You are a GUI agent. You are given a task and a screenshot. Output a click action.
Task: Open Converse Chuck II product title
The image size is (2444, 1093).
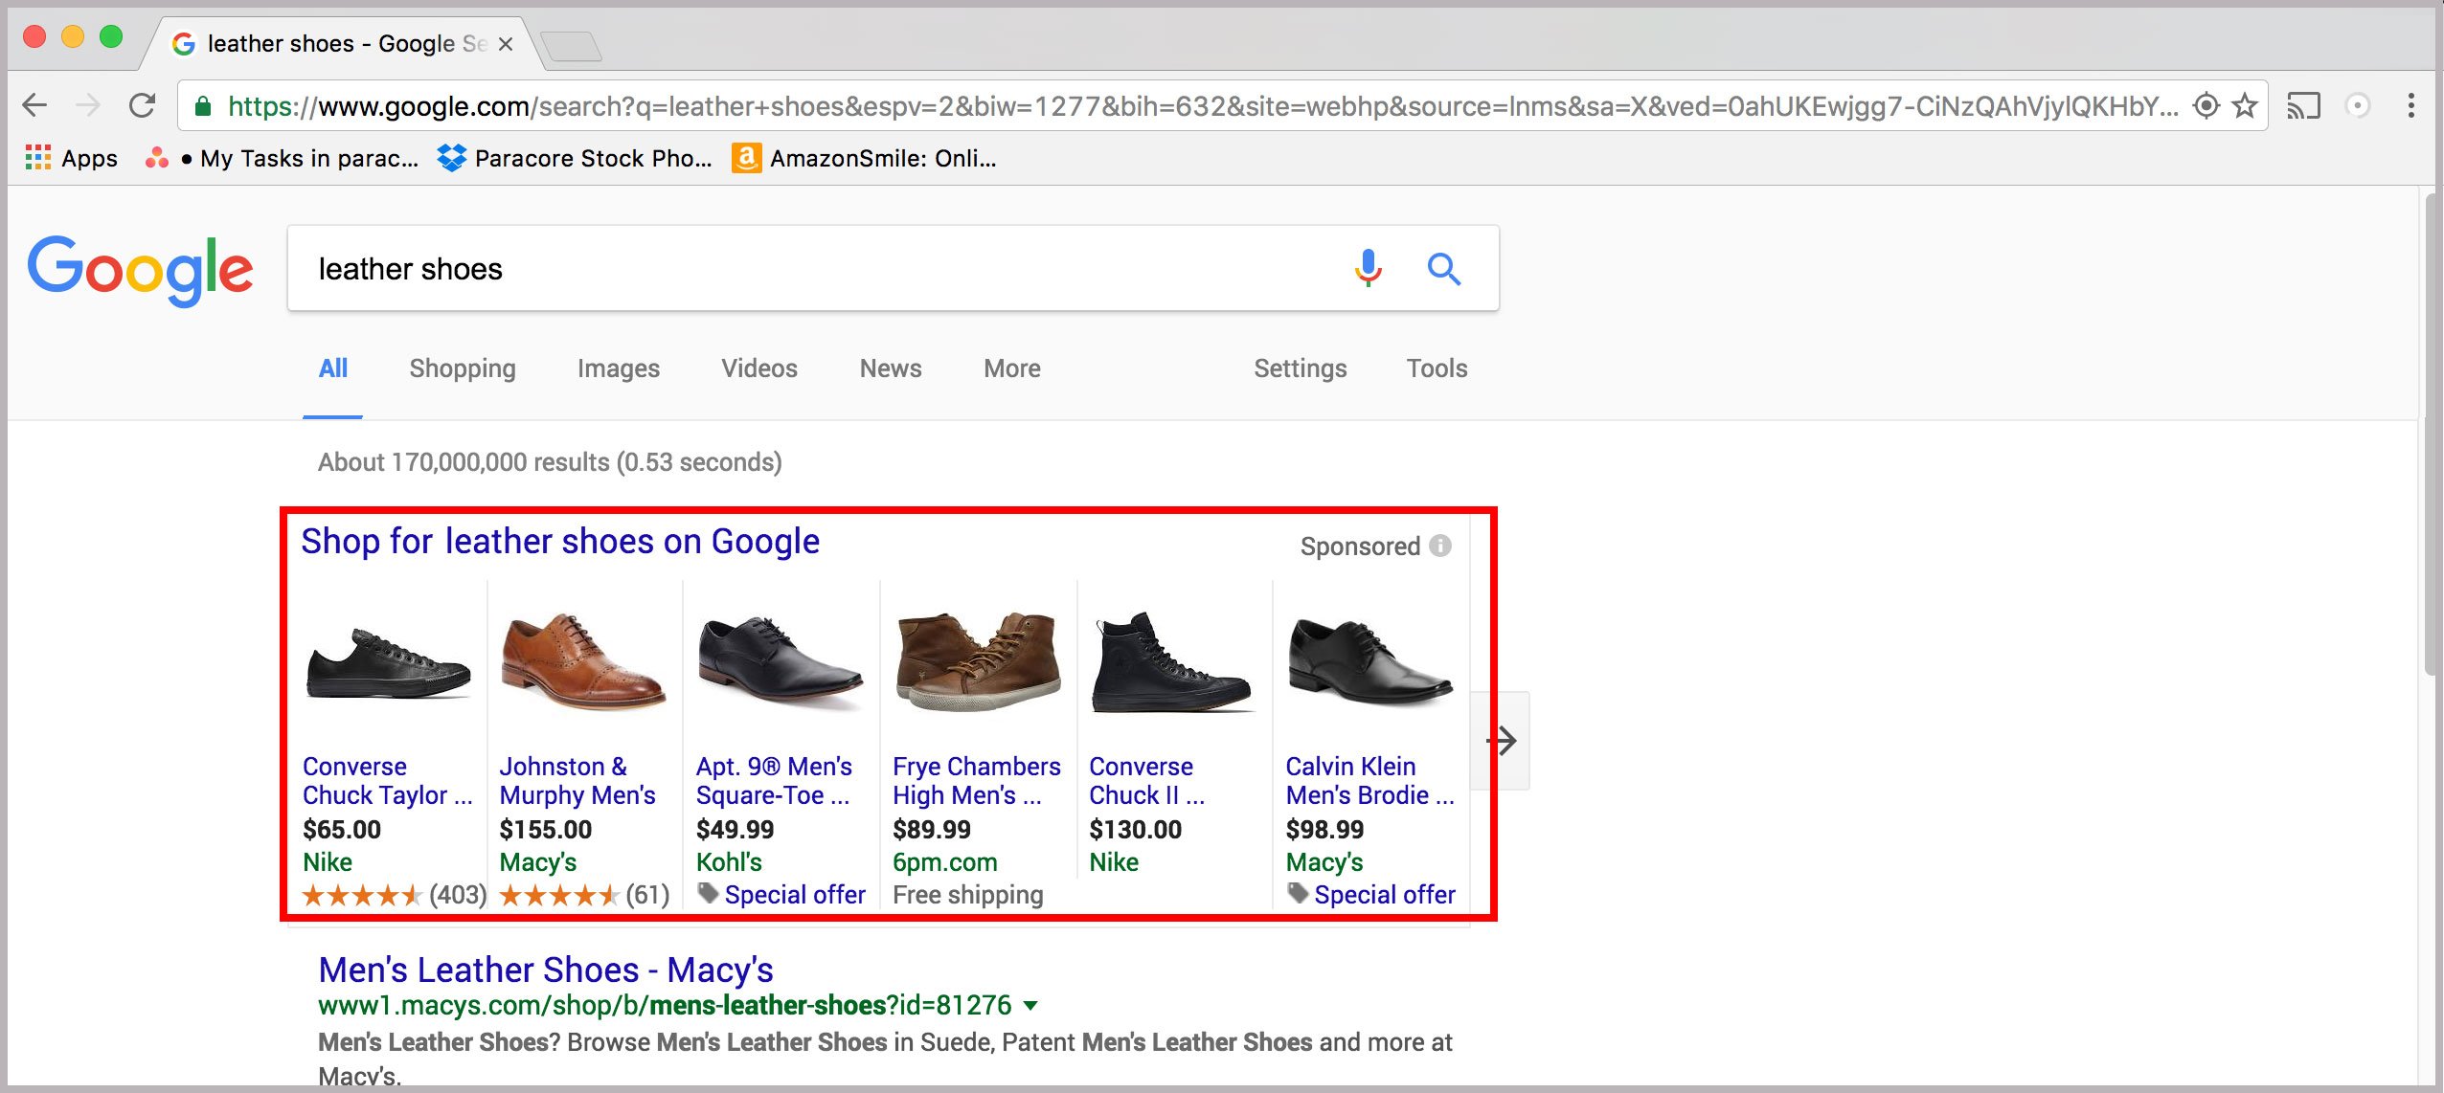pyautogui.click(x=1146, y=781)
